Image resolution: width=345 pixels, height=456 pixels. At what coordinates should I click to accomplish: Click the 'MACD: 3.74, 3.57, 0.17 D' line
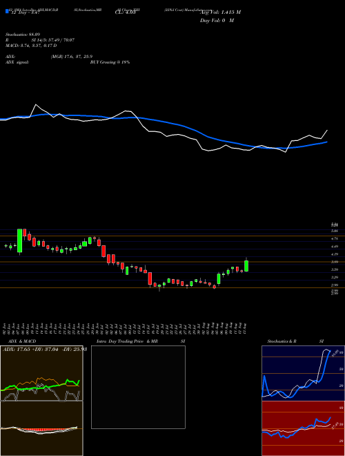pyautogui.click(x=31, y=46)
